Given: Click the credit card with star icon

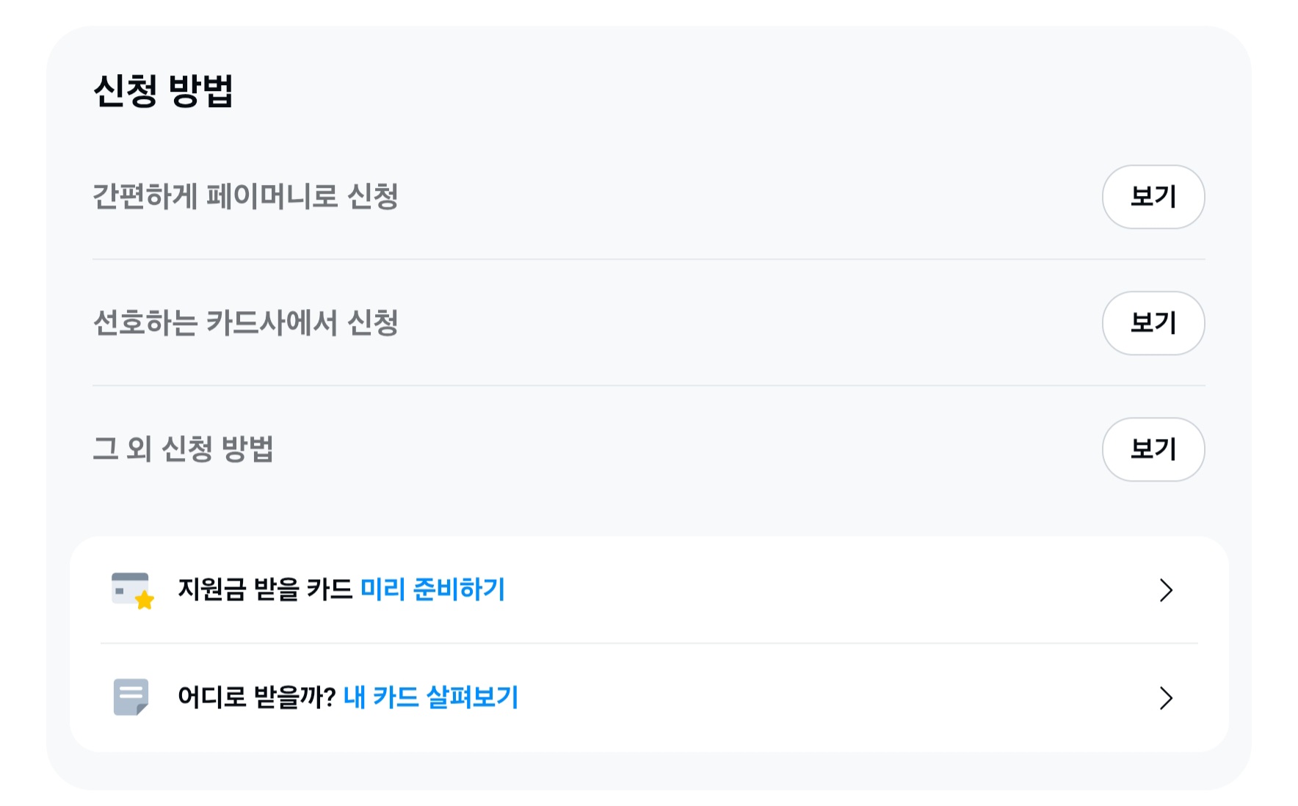Looking at the screenshot, I should point(131,589).
